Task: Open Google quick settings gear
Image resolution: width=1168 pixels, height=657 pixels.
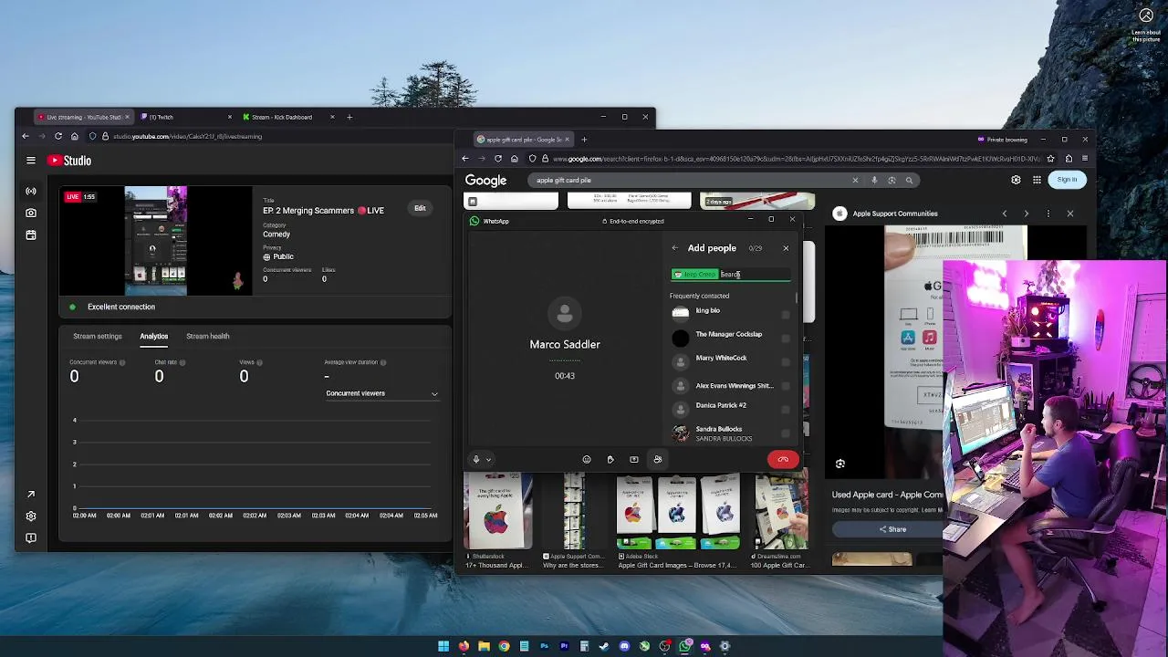Action: click(x=1016, y=180)
